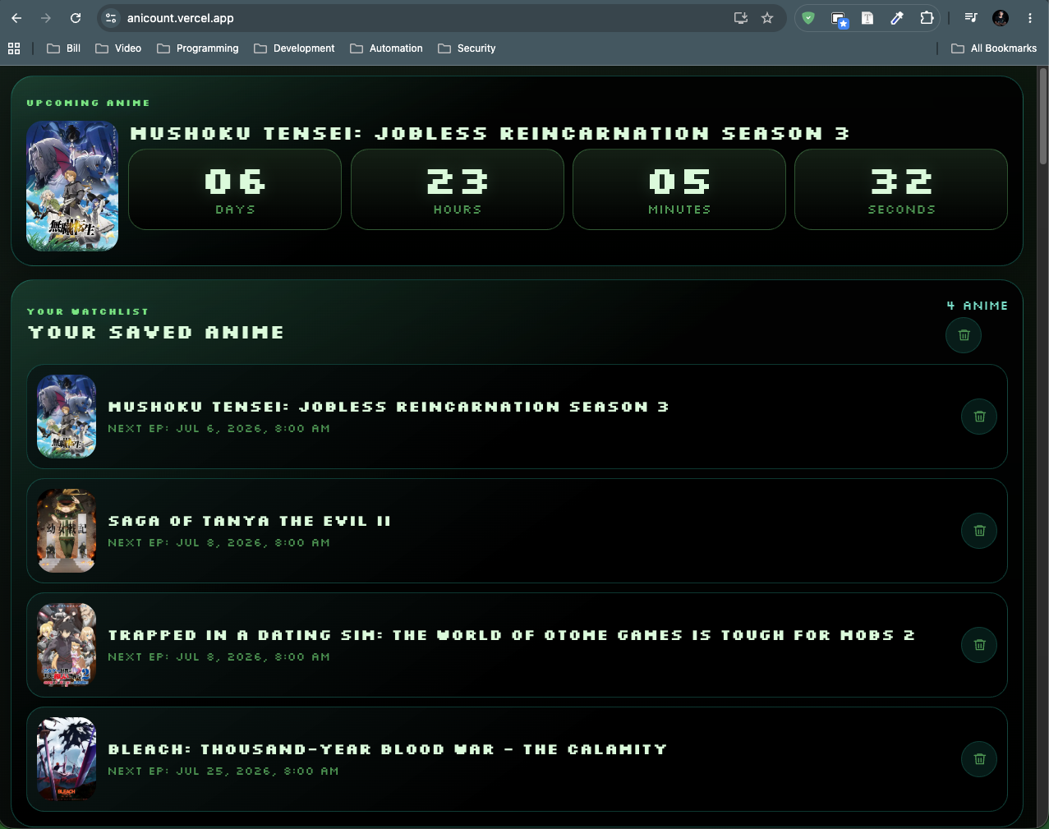Click the Mushoku Tensei watchlist thumbnail
Screen dimensions: 1049x829
[67, 417]
